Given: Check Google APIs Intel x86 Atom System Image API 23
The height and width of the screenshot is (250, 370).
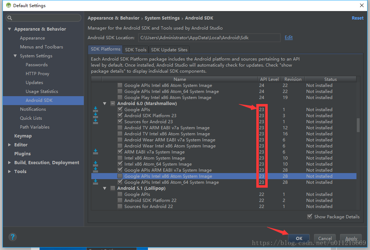Looking at the screenshot, I should [x=120, y=176].
